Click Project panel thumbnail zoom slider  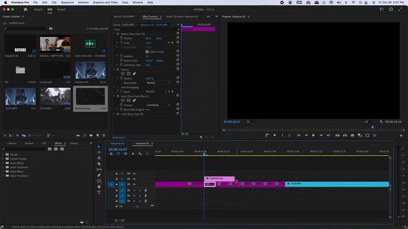(36, 135)
